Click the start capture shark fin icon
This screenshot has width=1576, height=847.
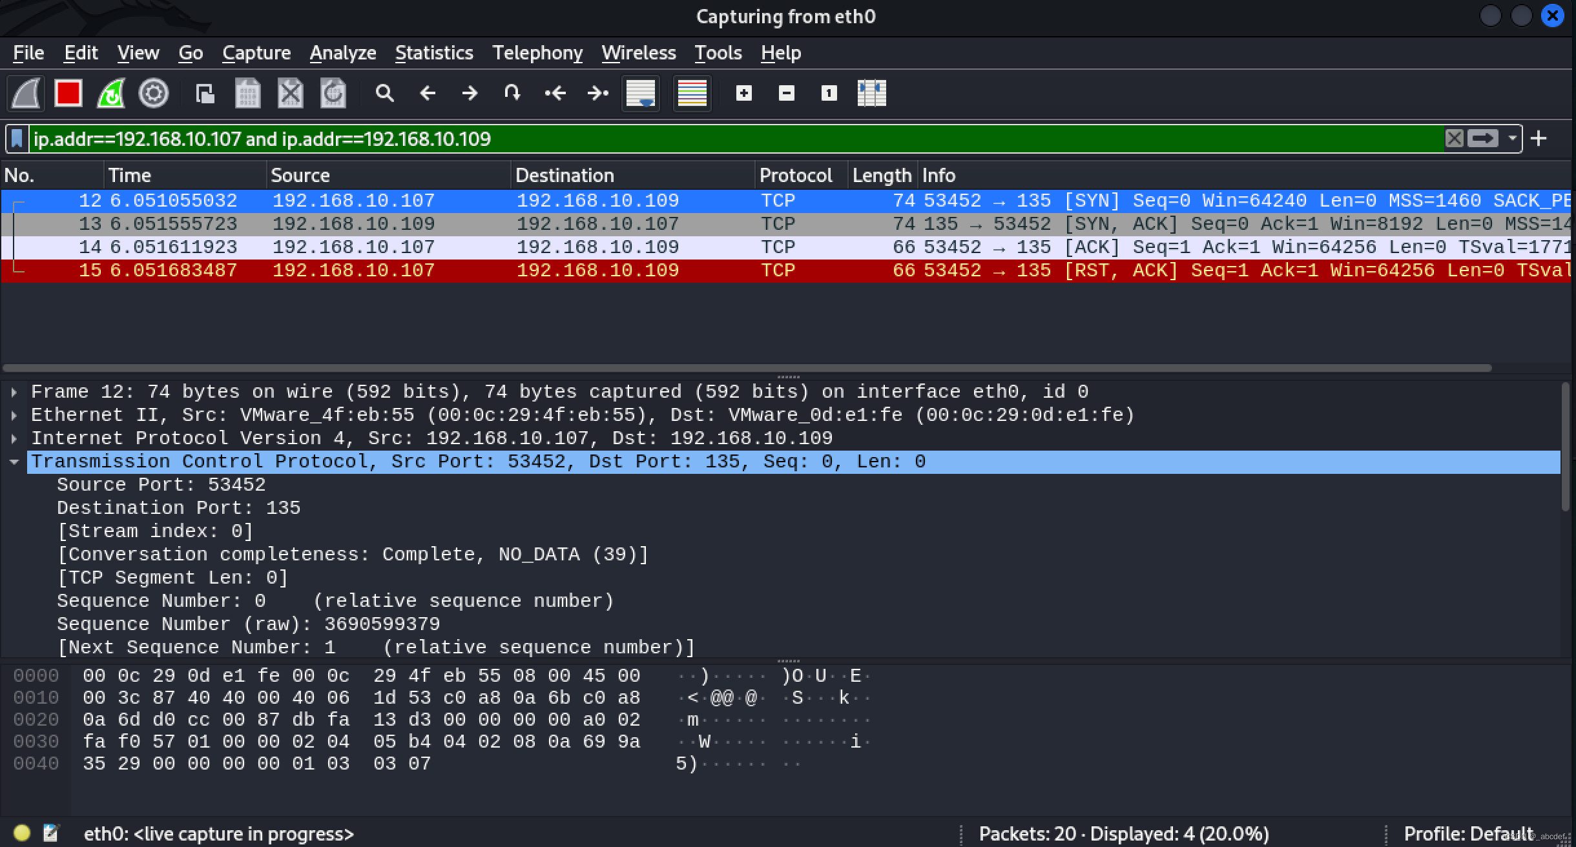(26, 94)
